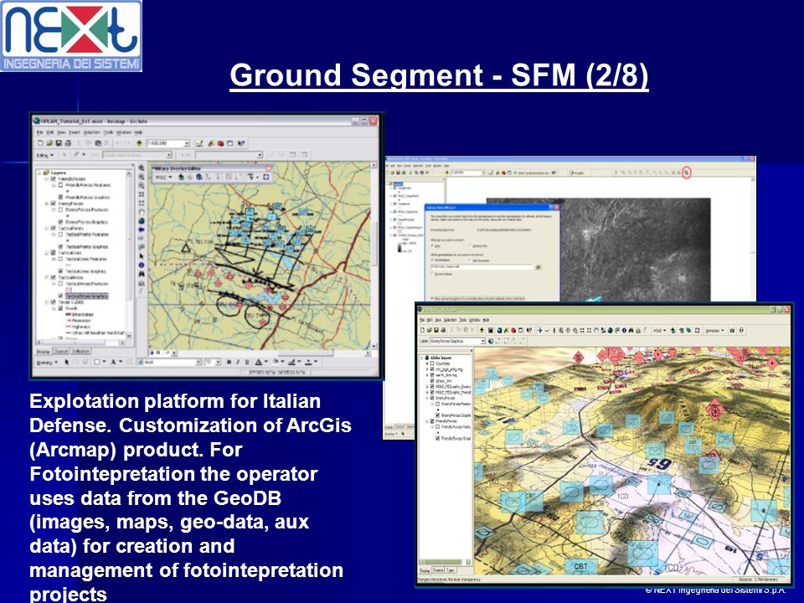804x603 pixels.
Task: Switch to the Selection tab in ArcMap
Action: click(81, 351)
